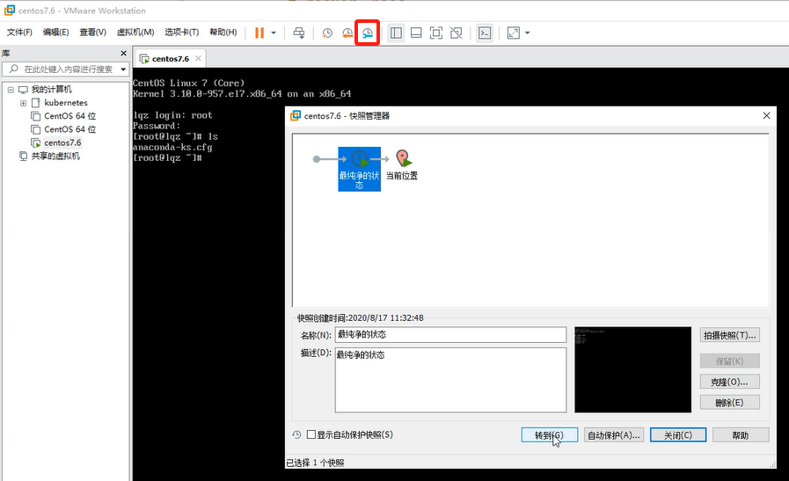Viewport: 789px width, 481px height.
Task: Click the 删除(E) button
Action: click(729, 403)
